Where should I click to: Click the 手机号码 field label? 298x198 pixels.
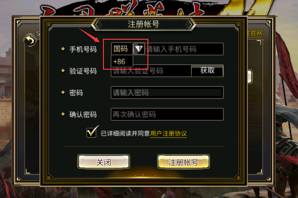(x=83, y=49)
